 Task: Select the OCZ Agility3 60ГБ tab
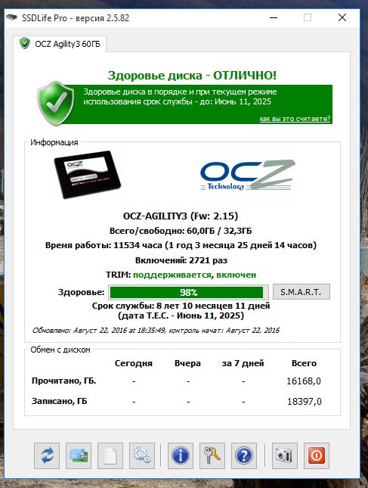click(x=60, y=44)
